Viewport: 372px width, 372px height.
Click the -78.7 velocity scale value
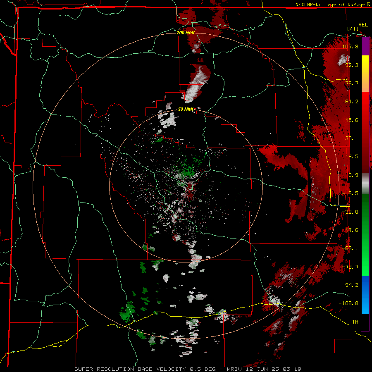tap(350, 267)
